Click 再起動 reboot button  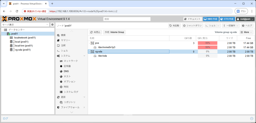174,26
